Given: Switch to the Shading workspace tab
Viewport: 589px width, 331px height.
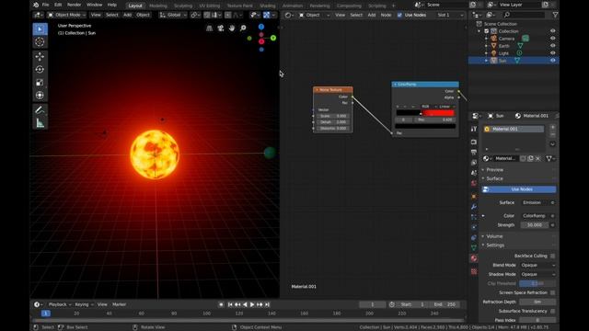Looking at the screenshot, I should point(268,6).
